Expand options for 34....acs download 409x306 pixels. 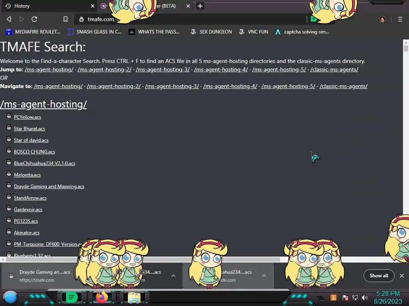[173, 276]
